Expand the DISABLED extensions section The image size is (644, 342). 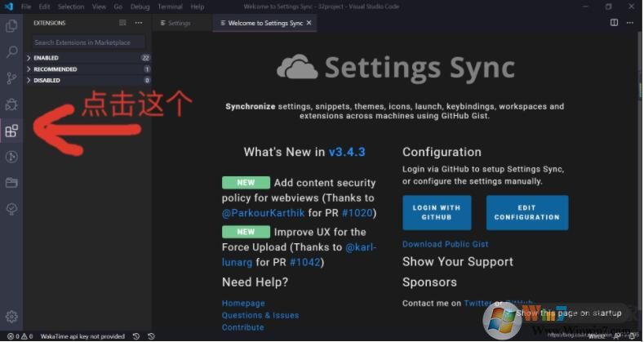tap(47, 81)
